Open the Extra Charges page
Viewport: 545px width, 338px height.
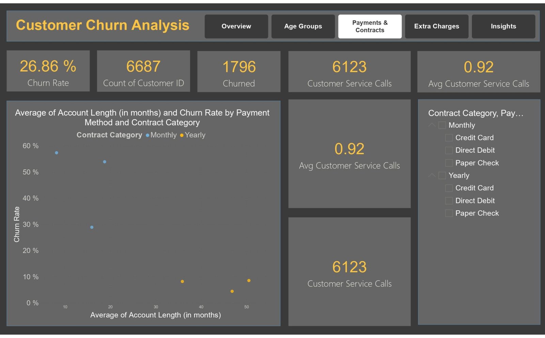point(436,26)
